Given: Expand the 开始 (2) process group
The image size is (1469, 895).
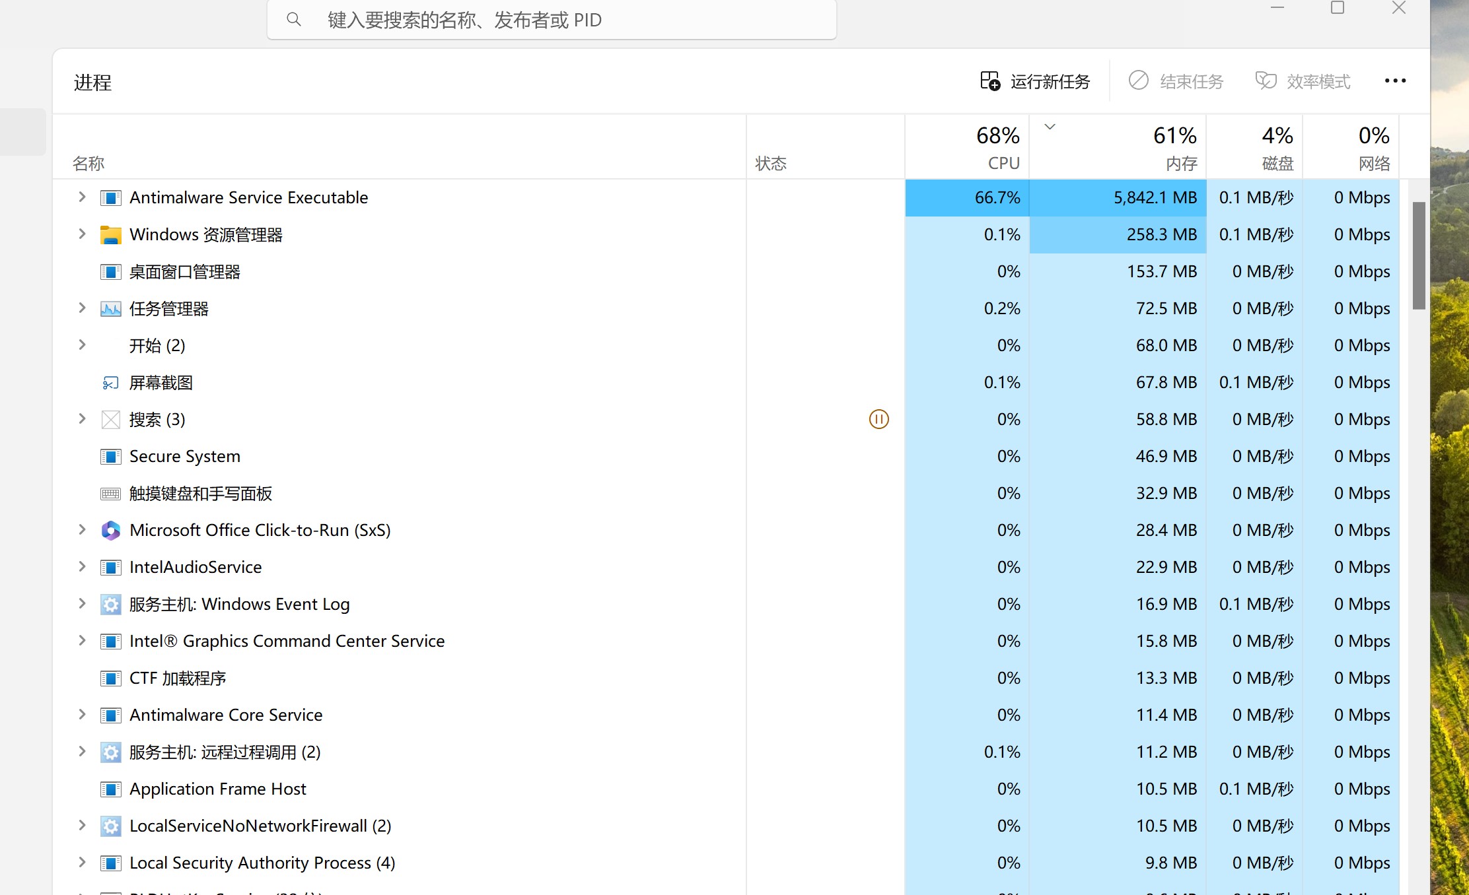Looking at the screenshot, I should pyautogui.click(x=82, y=345).
